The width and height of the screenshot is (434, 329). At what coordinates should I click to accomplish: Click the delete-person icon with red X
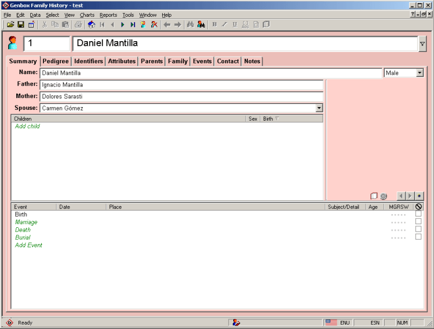154,24
